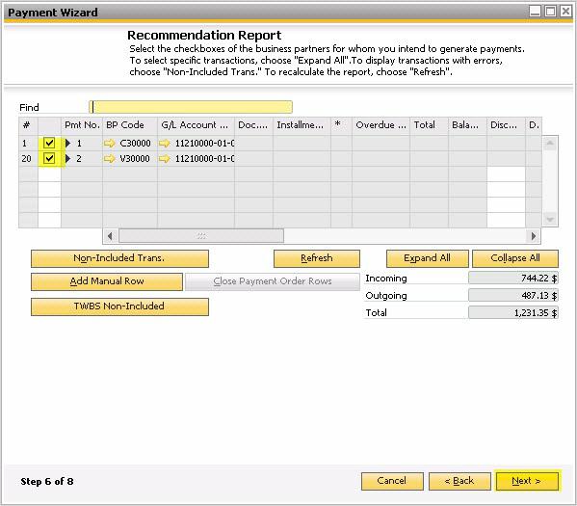Uncheck the checkbox for payment row 1
Image resolution: width=577 pixels, height=506 pixels.
point(49,143)
